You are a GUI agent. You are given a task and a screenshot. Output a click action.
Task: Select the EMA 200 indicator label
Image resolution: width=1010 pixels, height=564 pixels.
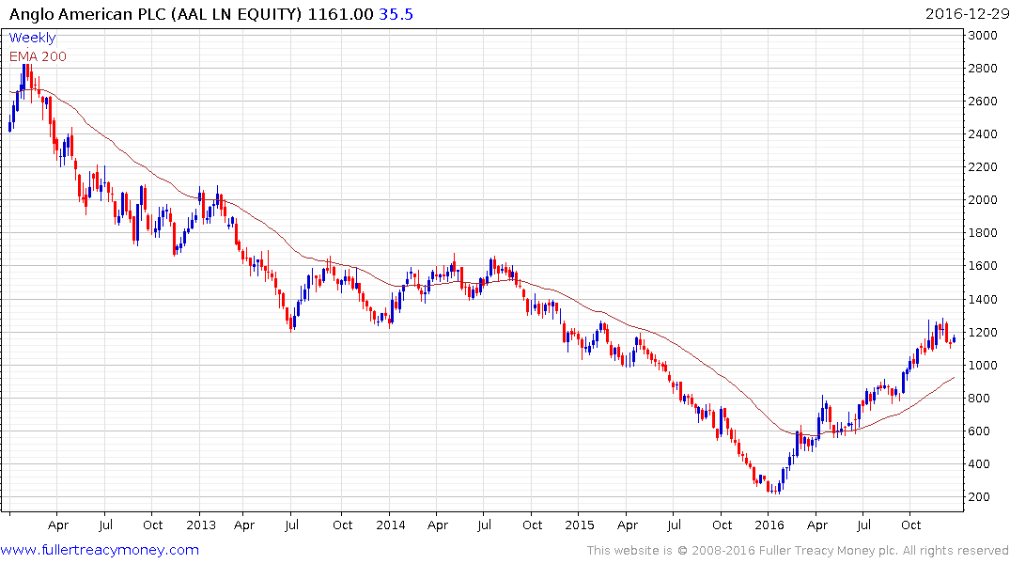pyautogui.click(x=38, y=56)
